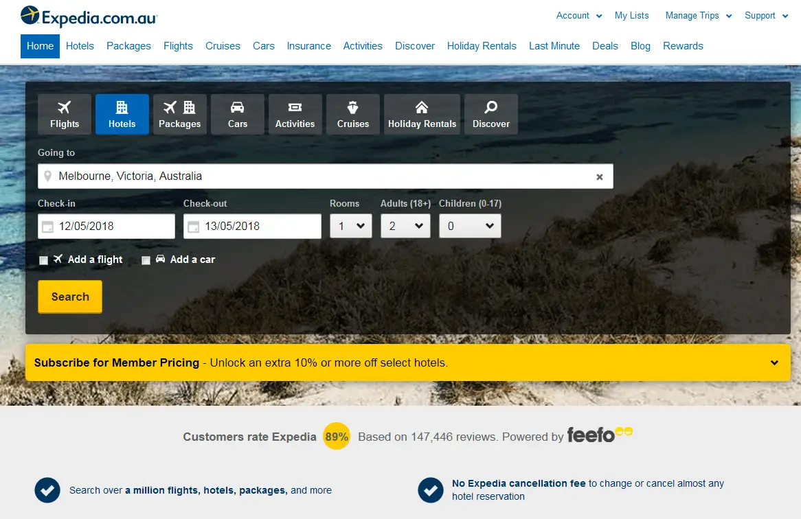The width and height of the screenshot is (801, 519).
Task: Click the 89% customer rating badge
Action: pyautogui.click(x=337, y=437)
